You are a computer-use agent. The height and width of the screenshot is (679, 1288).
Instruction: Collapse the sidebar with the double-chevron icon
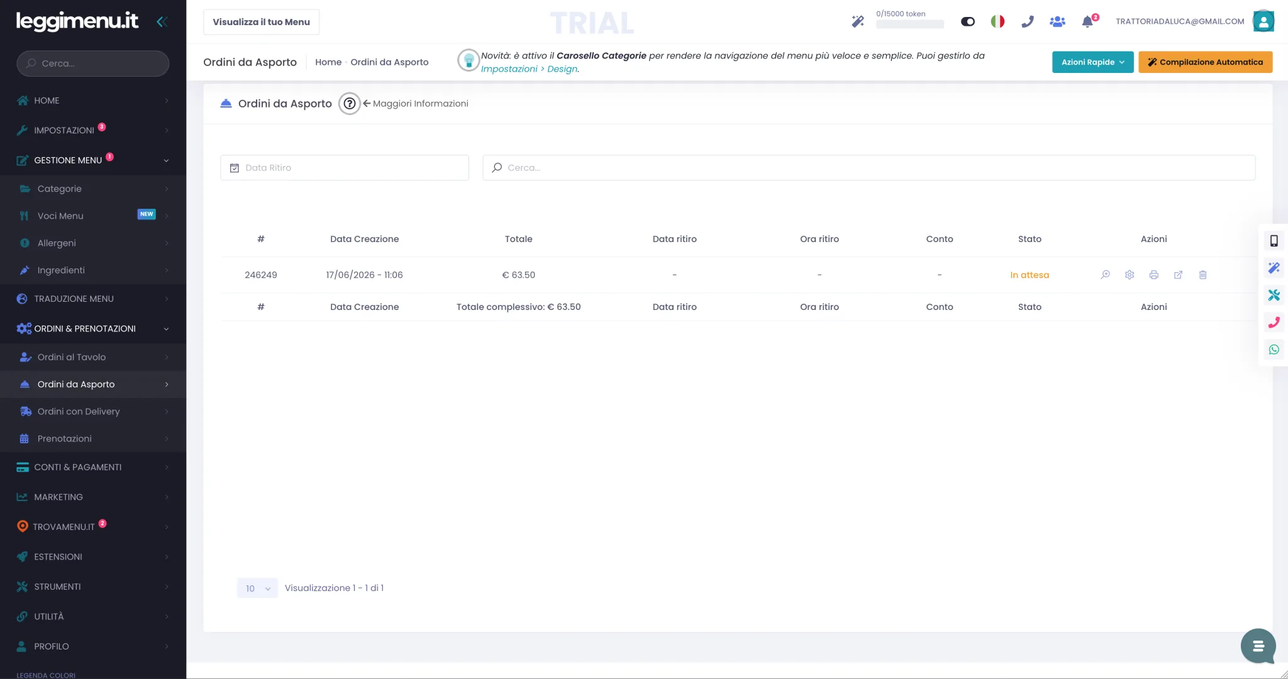(x=162, y=22)
